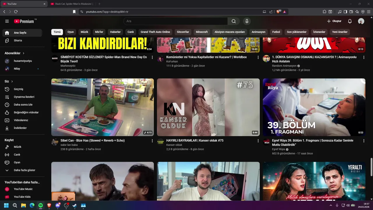Start voice search with microphone icon
The image size is (373, 210).
pos(247,21)
